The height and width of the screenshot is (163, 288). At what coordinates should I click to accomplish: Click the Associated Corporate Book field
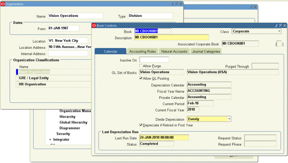click(240, 44)
